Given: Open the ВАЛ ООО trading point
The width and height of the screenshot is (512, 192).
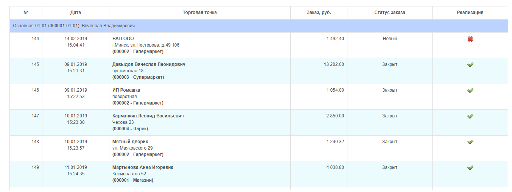Looking at the screenshot, I should pyautogui.click(x=123, y=39).
